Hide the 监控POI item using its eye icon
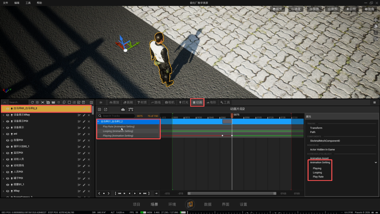 (7, 153)
